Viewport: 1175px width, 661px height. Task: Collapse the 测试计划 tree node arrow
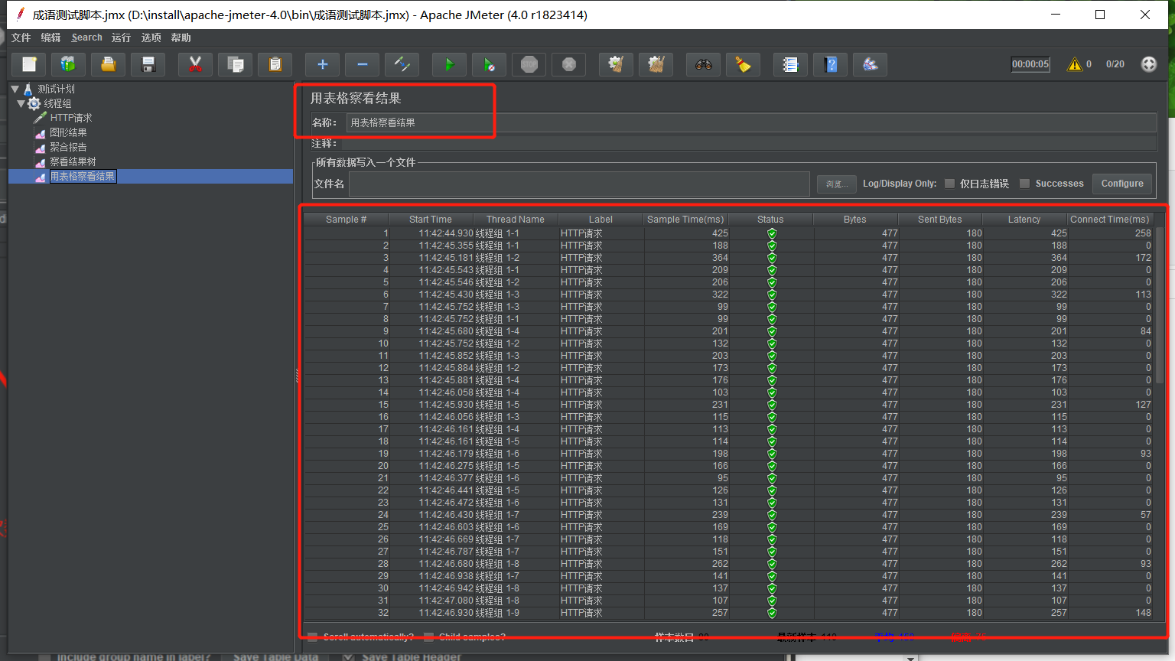pyautogui.click(x=15, y=89)
